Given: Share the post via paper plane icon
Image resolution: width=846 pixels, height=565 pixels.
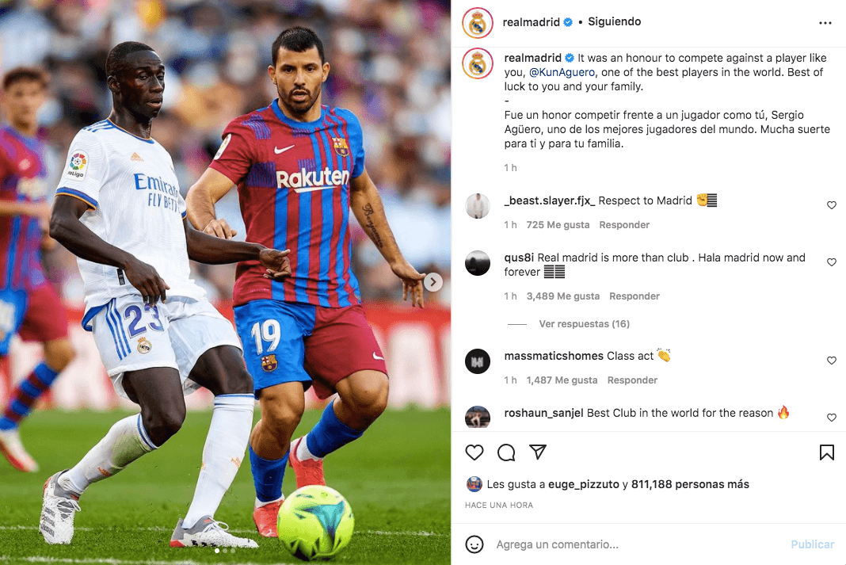Looking at the screenshot, I should (x=538, y=452).
